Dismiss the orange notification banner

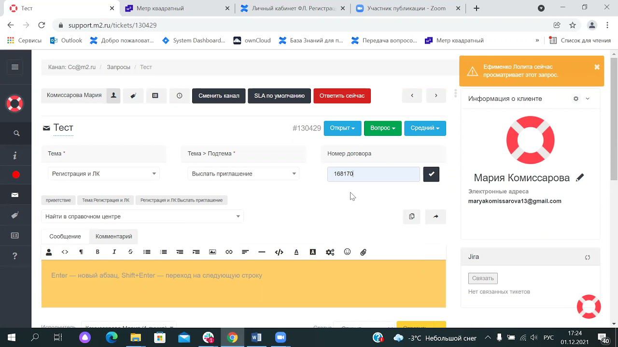pyautogui.click(x=597, y=67)
